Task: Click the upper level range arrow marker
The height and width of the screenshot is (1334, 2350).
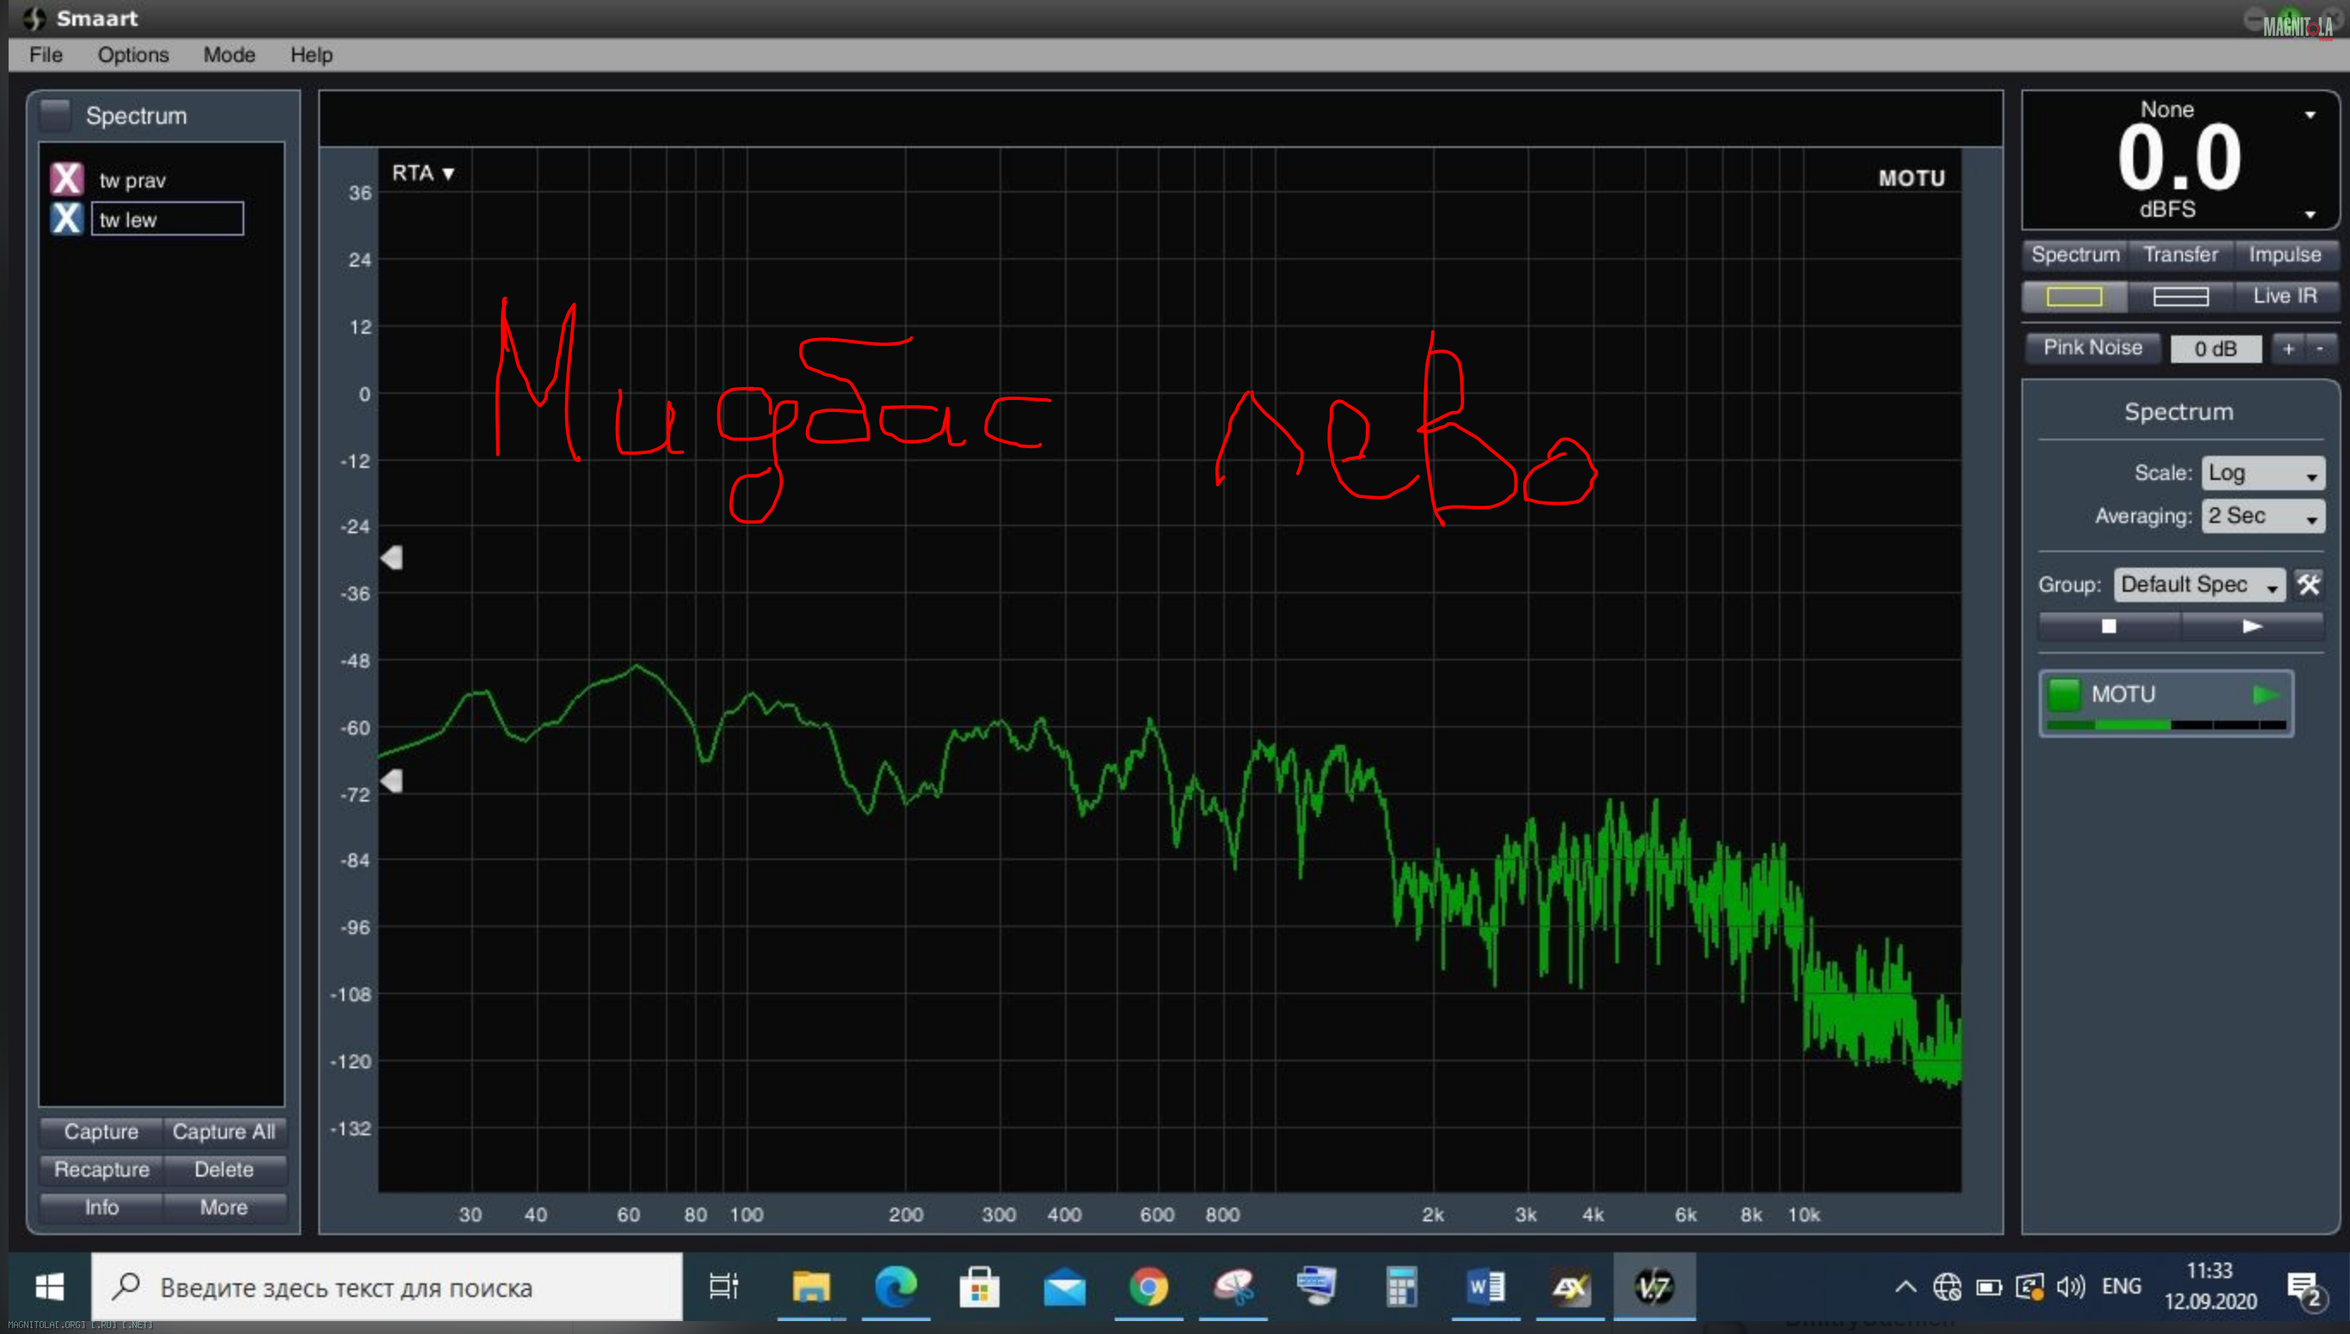Action: 392,557
